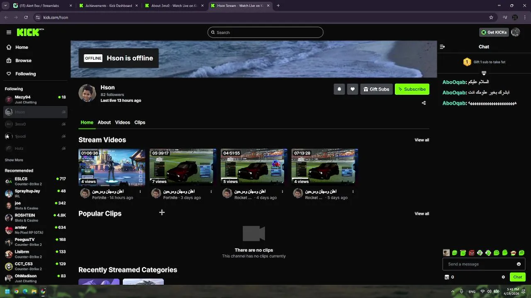Open a new browser tab
Image resolution: width=531 pixels, height=298 pixels.
(x=278, y=6)
